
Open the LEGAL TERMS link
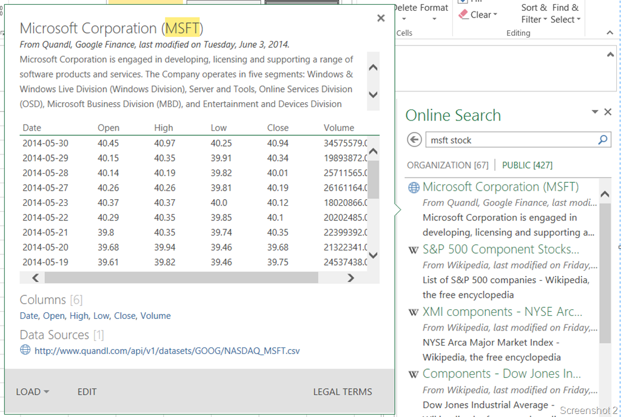pyautogui.click(x=343, y=392)
